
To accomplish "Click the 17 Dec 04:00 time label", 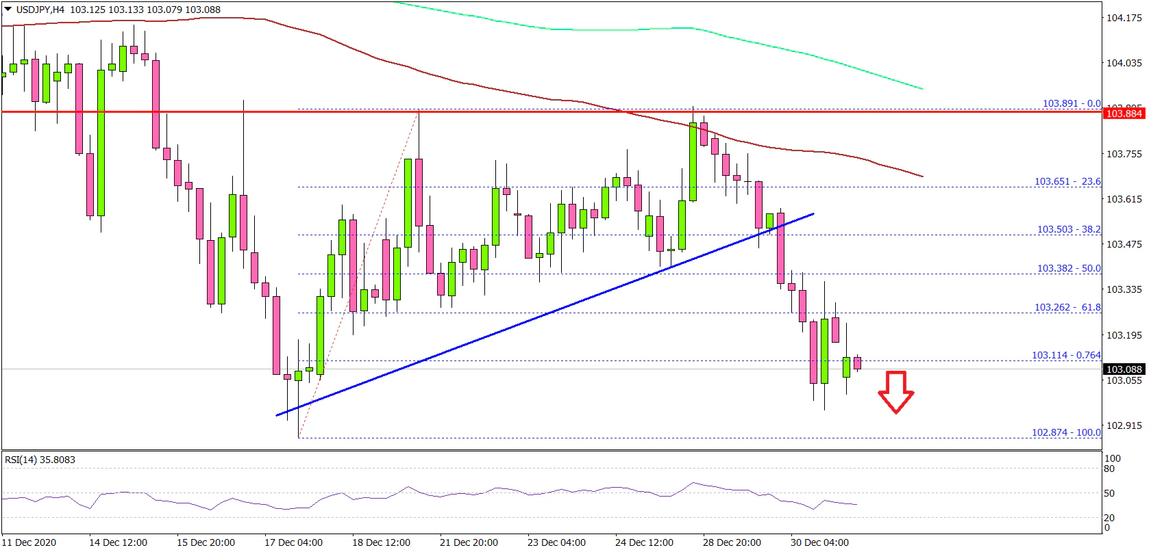I will (293, 542).
